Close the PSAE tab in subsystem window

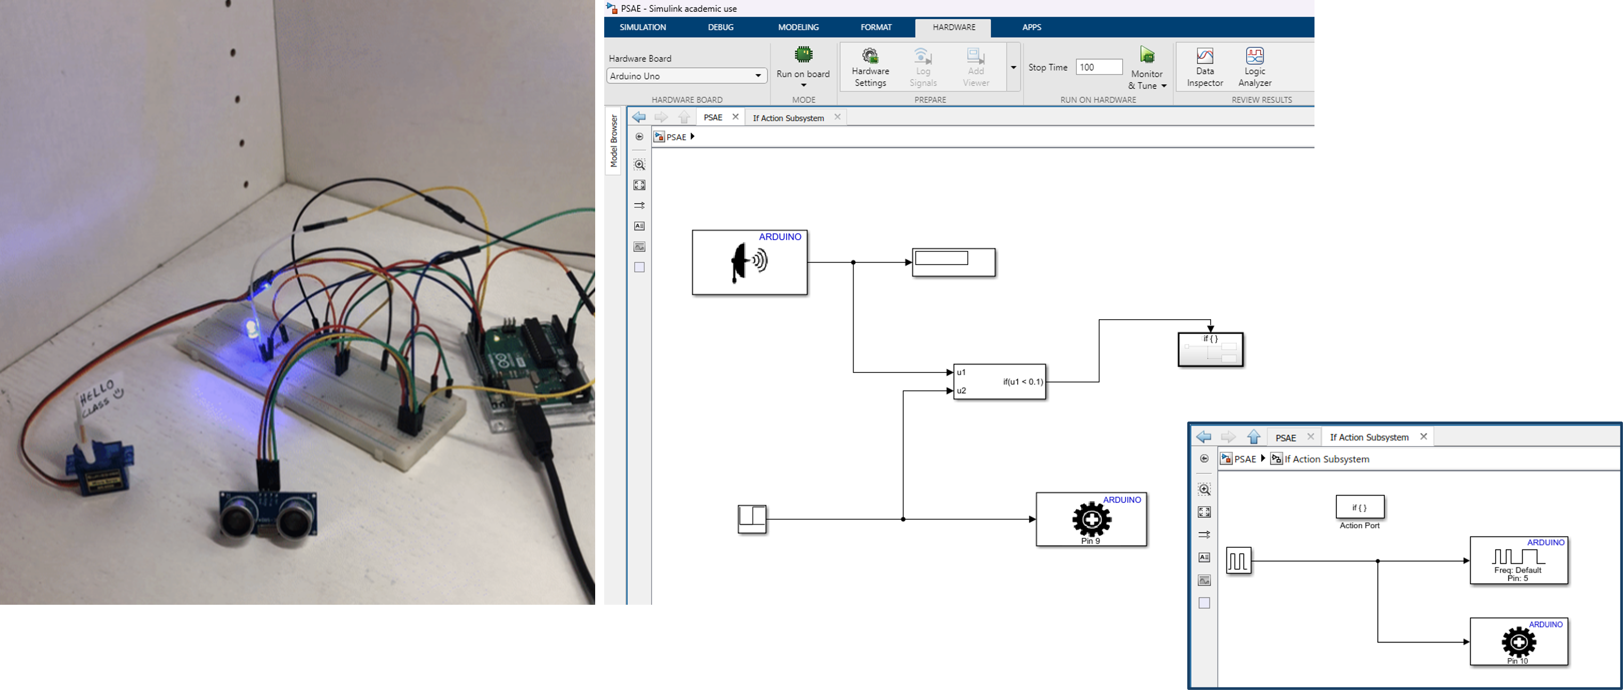[x=1311, y=436]
